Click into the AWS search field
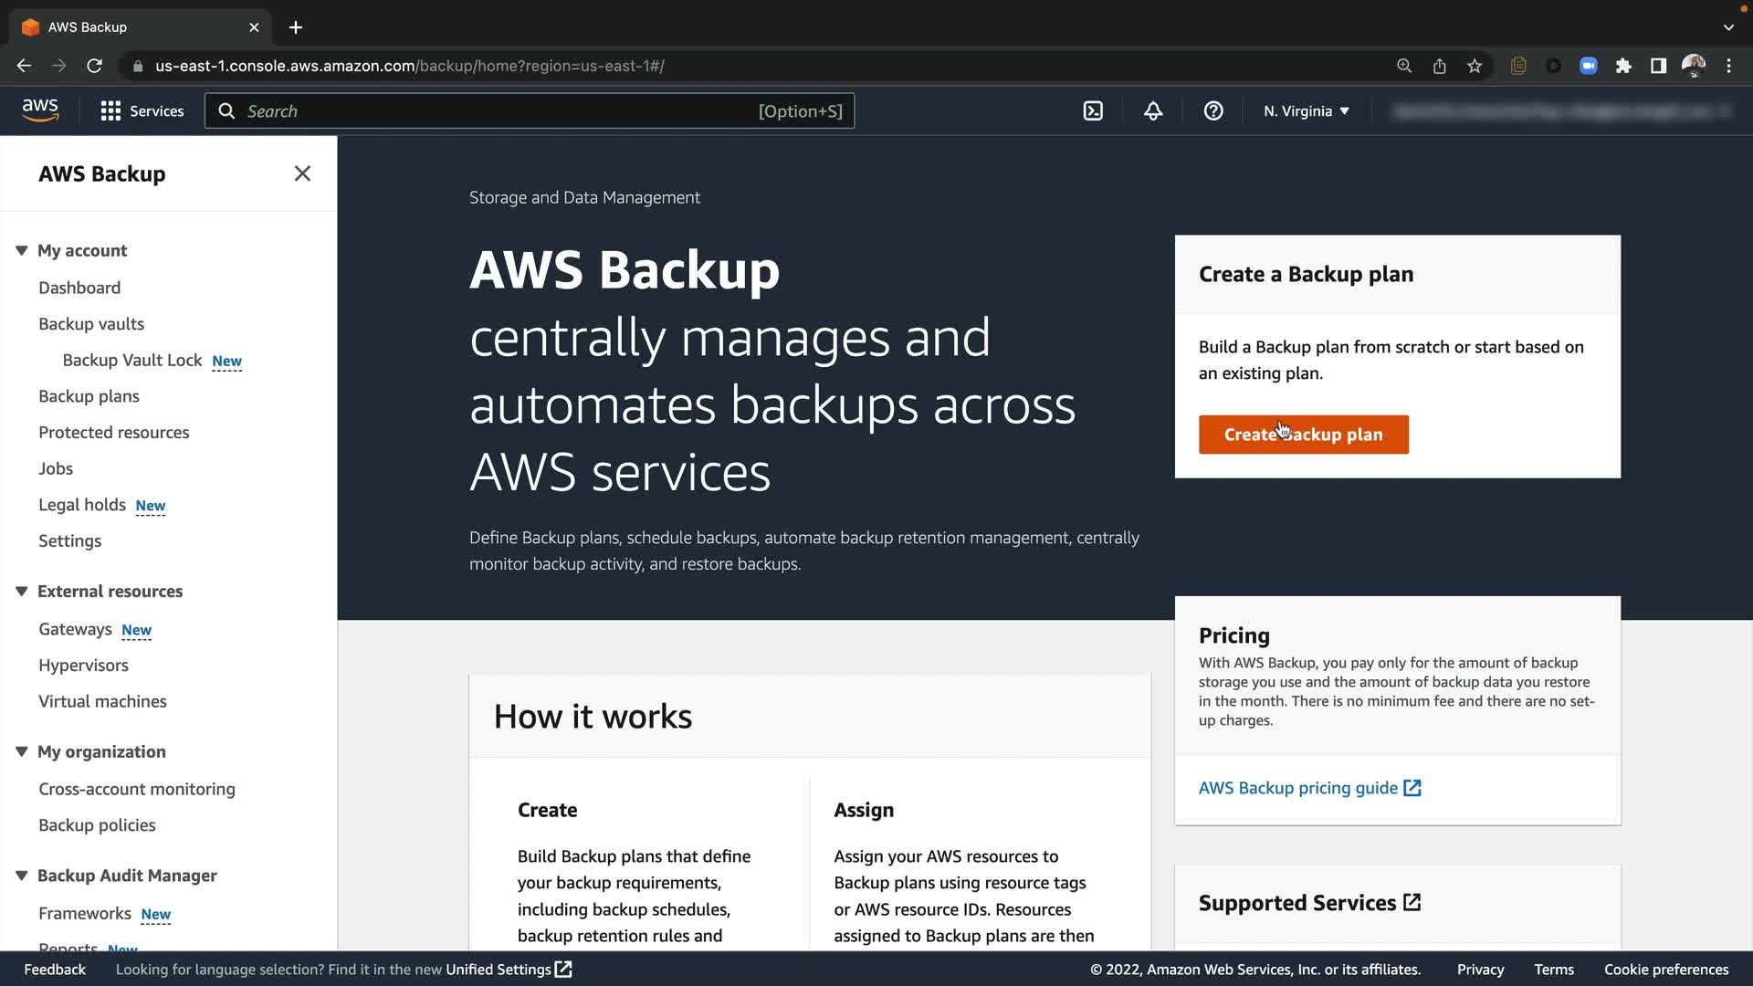Image resolution: width=1753 pixels, height=986 pixels. click(x=493, y=111)
